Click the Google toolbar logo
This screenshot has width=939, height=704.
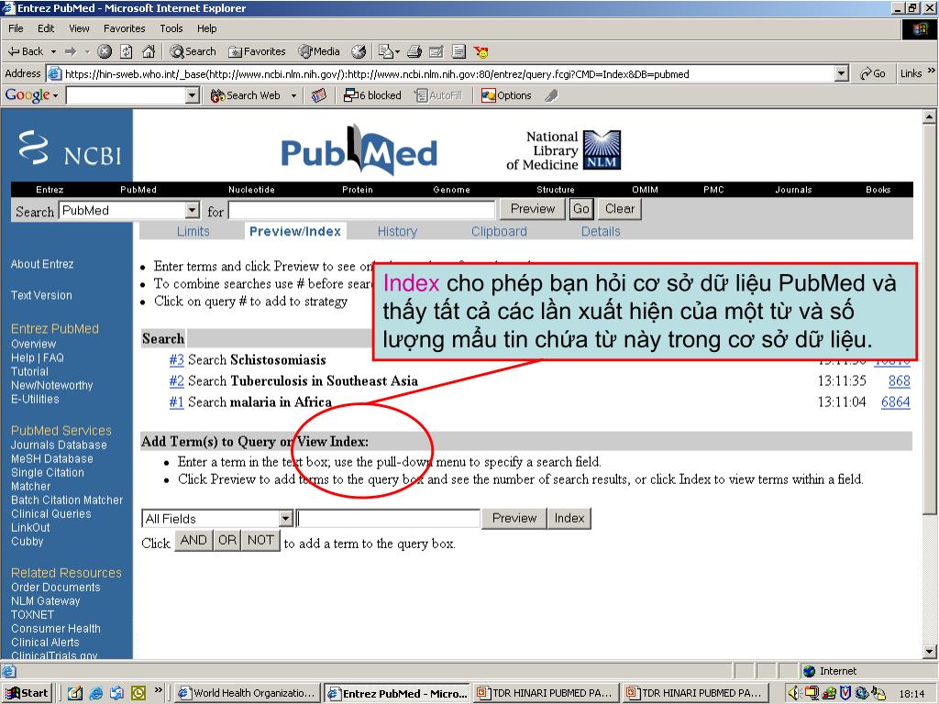coord(27,95)
